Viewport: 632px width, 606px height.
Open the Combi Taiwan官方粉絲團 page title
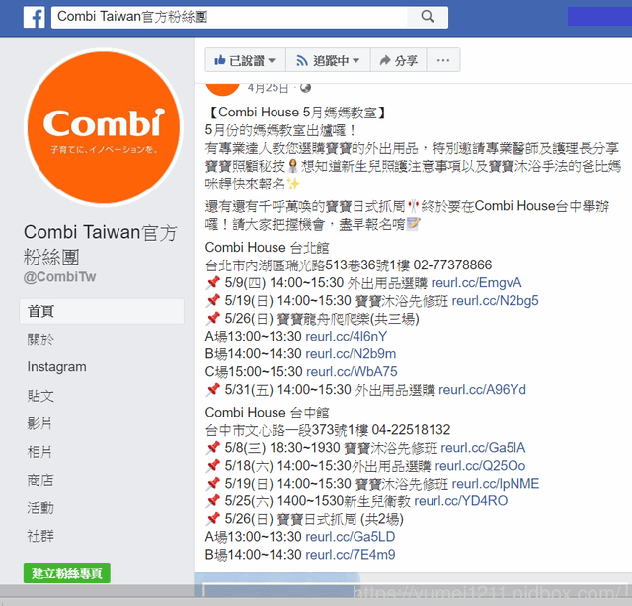click(x=100, y=244)
